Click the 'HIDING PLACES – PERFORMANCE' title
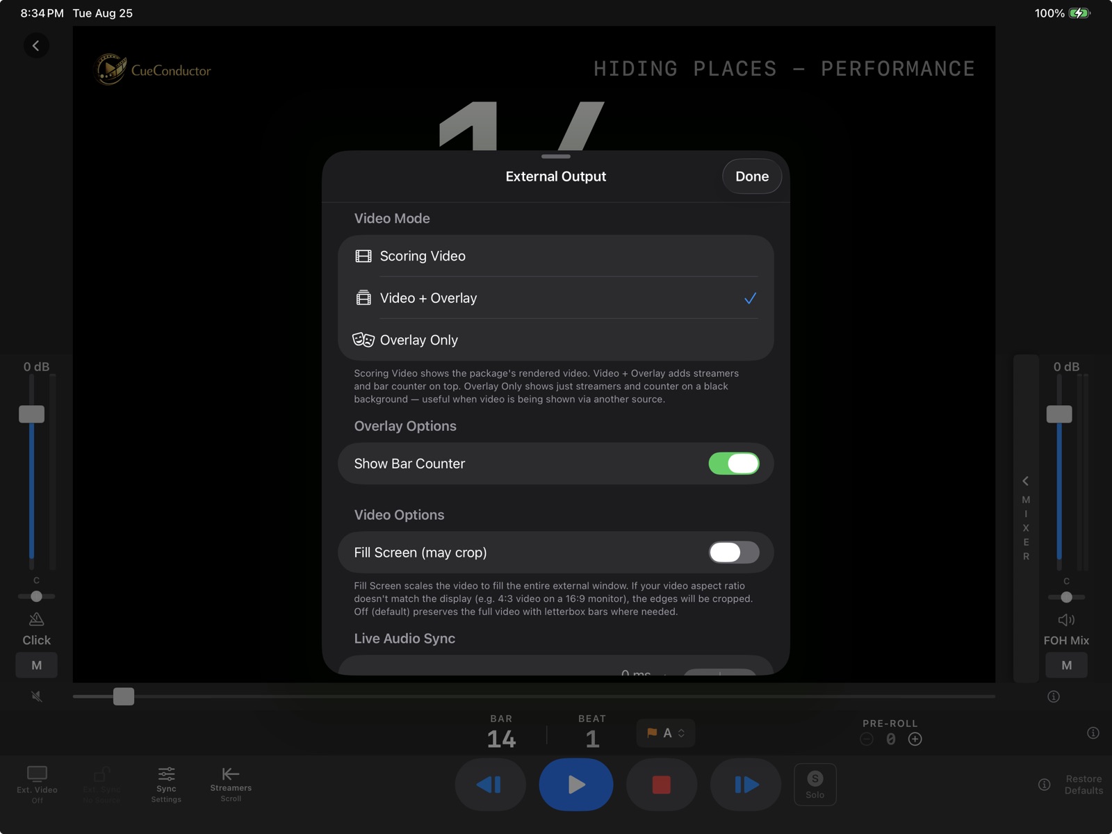 [x=784, y=69]
